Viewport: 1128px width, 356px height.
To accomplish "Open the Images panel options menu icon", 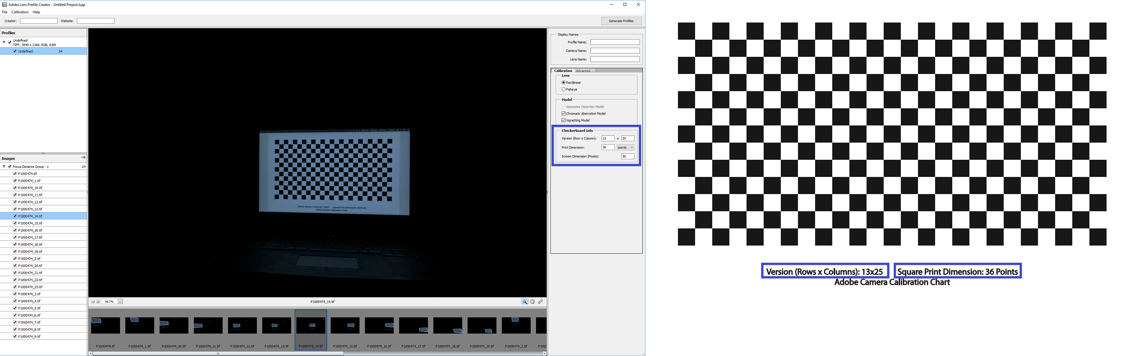I will (x=83, y=158).
